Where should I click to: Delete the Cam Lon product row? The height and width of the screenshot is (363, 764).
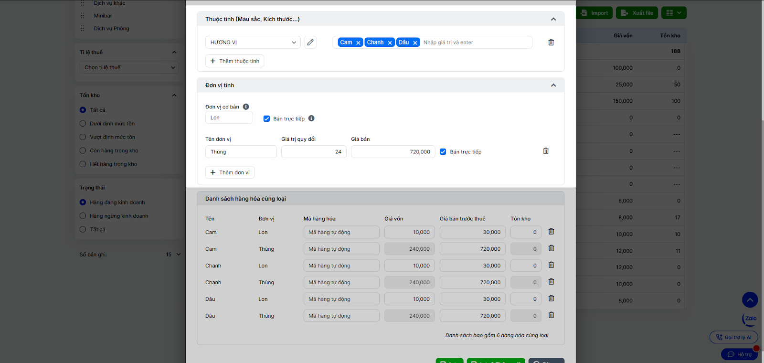[551, 232]
